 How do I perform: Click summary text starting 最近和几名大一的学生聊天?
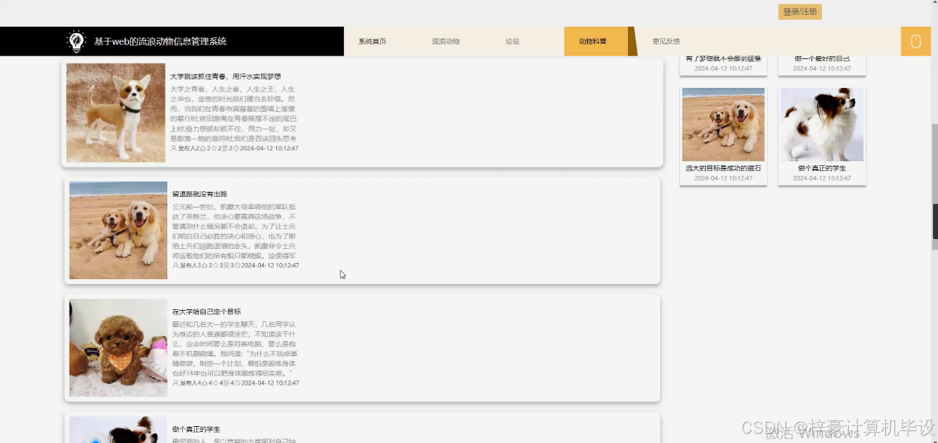coord(233,349)
